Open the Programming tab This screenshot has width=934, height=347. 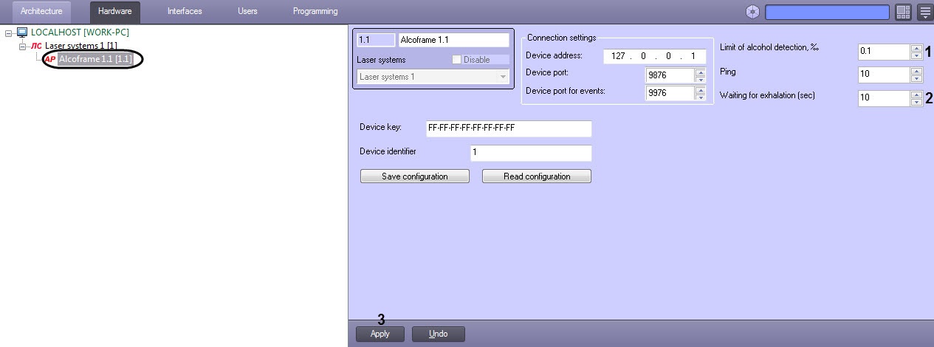tap(315, 11)
